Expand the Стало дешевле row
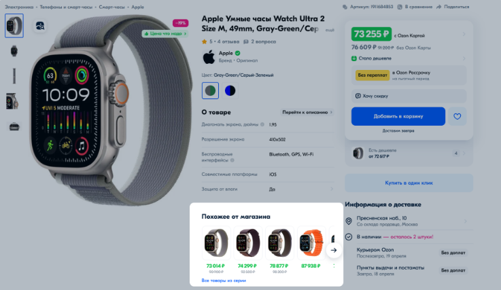 click(409, 58)
